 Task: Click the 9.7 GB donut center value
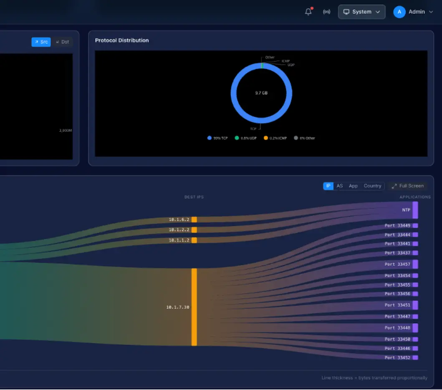pos(261,93)
